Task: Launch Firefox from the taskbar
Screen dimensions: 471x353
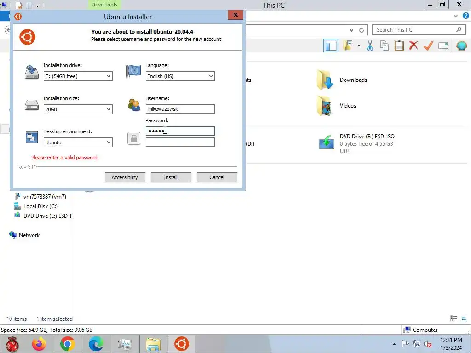Action: [x=40, y=344]
